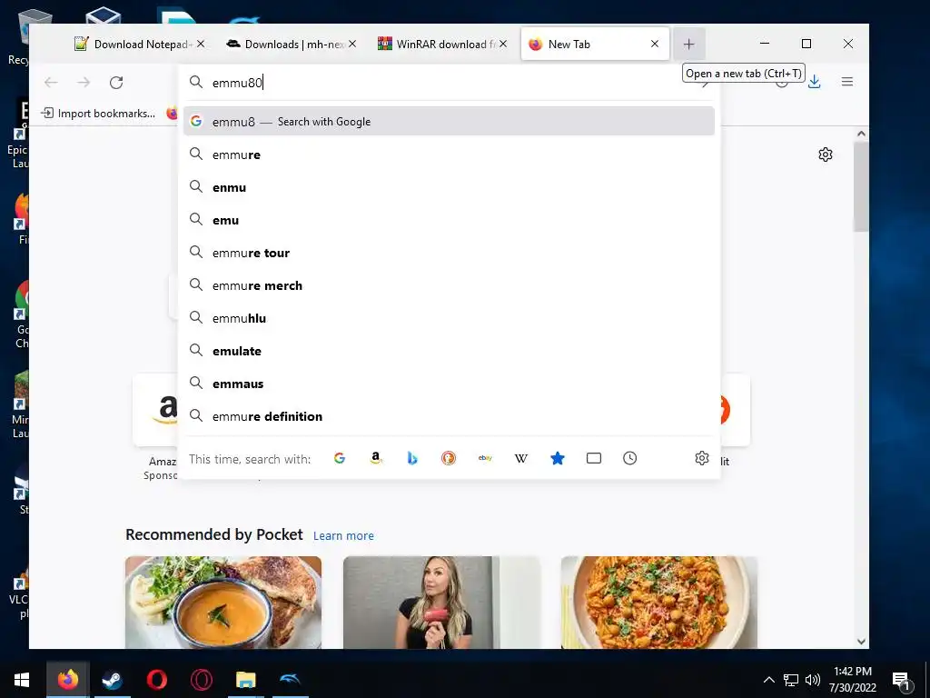The height and width of the screenshot is (698, 930).
Task: Open the Firefox hamburger menu
Action: [847, 82]
